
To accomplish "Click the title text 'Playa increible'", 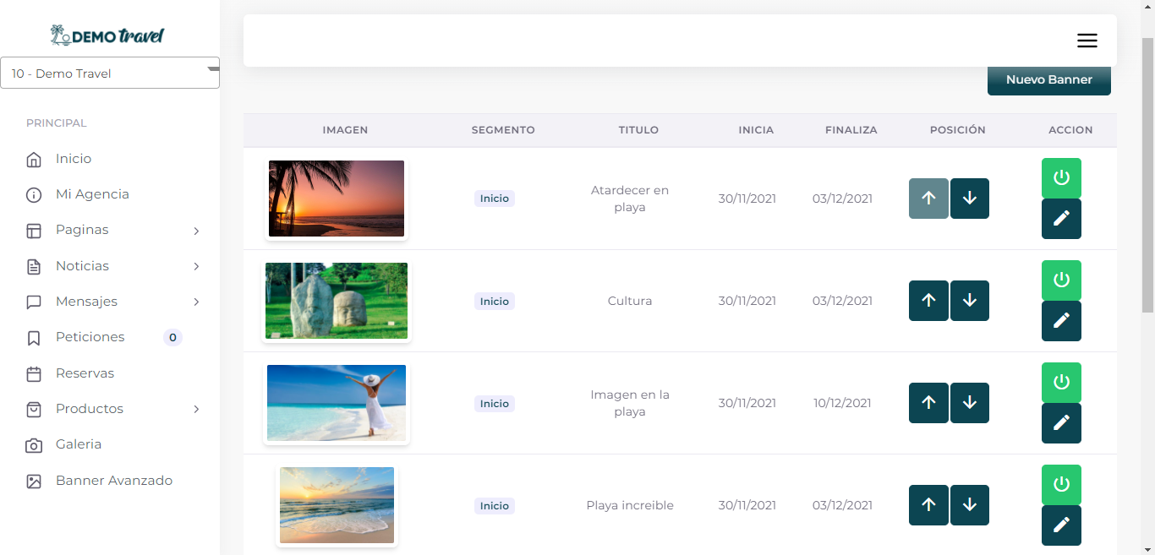I will coord(630,505).
